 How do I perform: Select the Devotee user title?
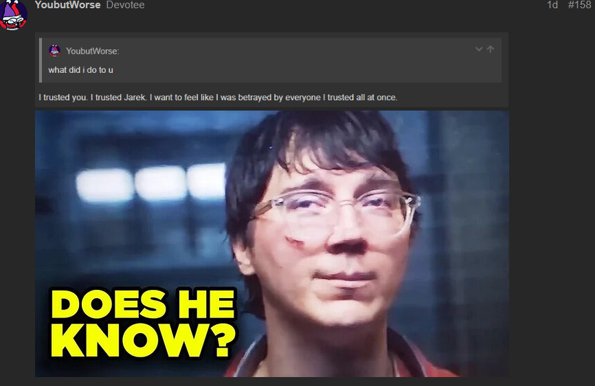(125, 5)
